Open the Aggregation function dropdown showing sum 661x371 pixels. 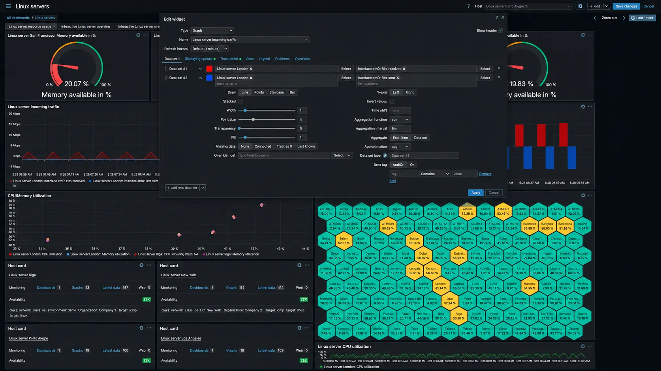point(400,120)
